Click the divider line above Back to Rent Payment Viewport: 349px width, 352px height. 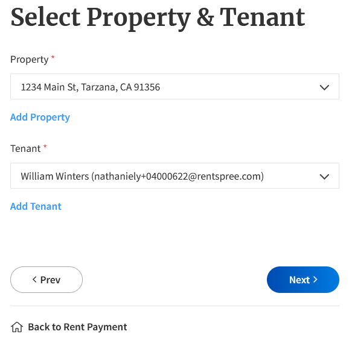click(x=174, y=306)
